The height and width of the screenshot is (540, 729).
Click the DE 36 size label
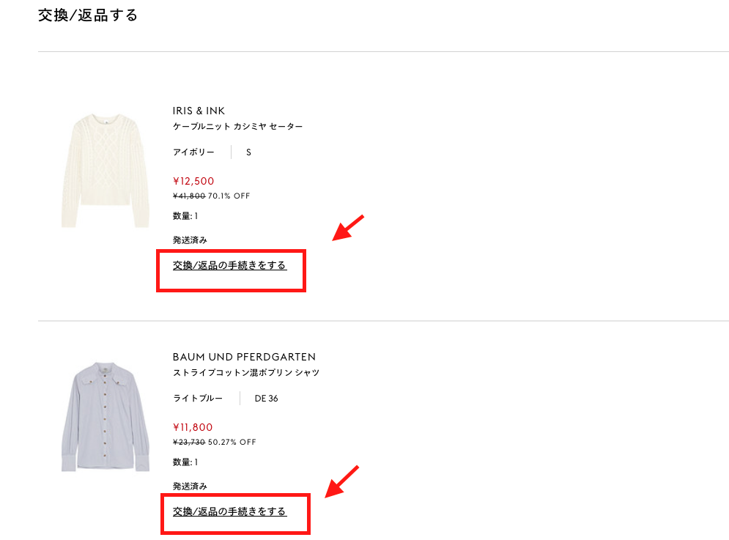click(x=264, y=398)
